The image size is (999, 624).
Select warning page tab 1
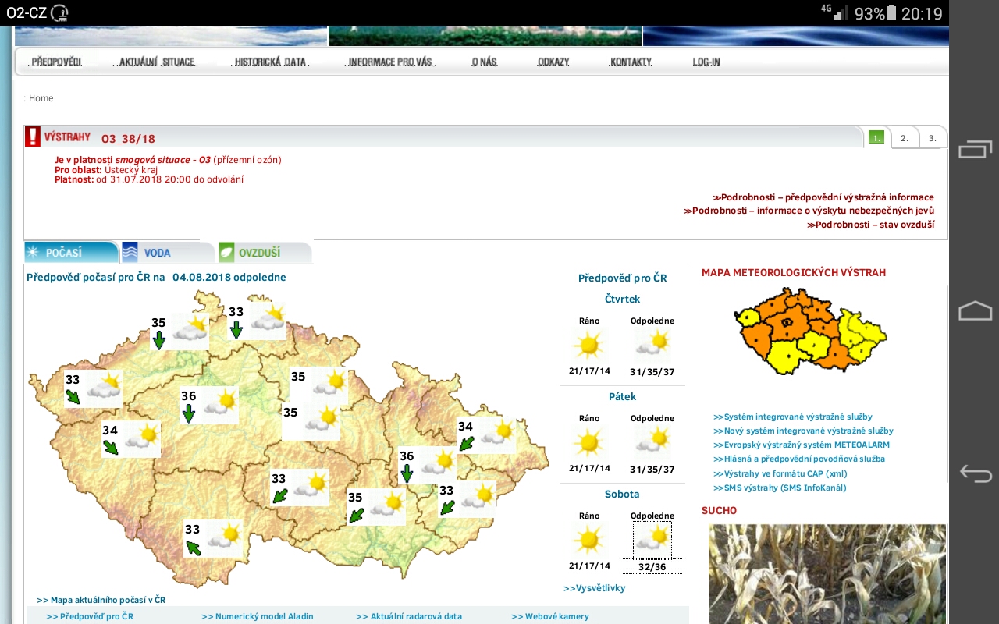click(876, 137)
